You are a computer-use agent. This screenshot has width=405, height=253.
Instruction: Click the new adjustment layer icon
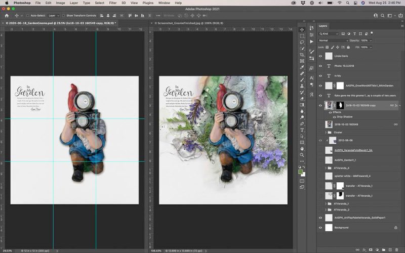tap(377, 250)
